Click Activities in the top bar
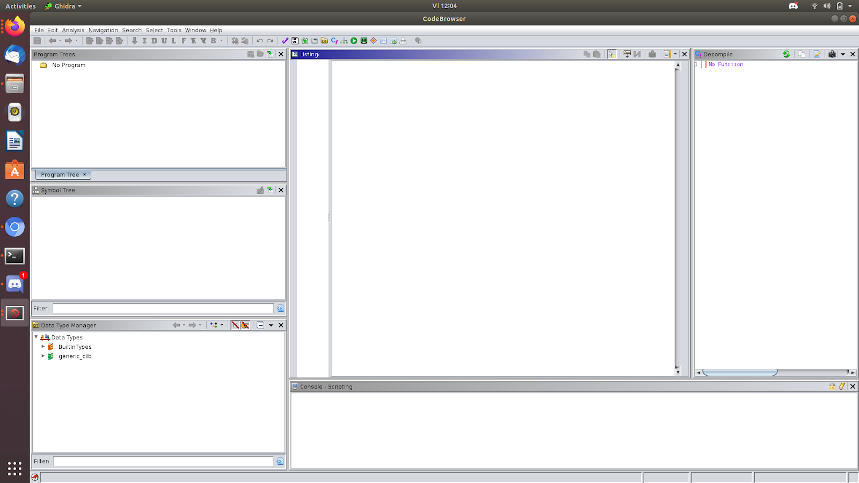This screenshot has height=483, width=859. tap(20, 6)
